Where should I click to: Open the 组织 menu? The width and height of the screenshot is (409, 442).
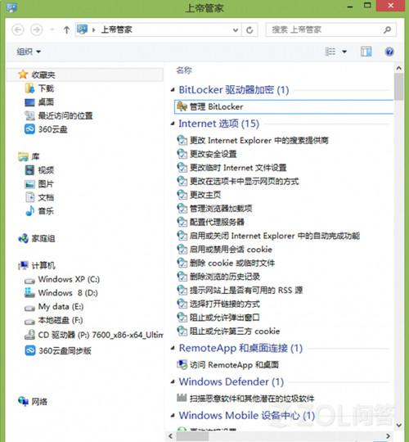coord(29,52)
